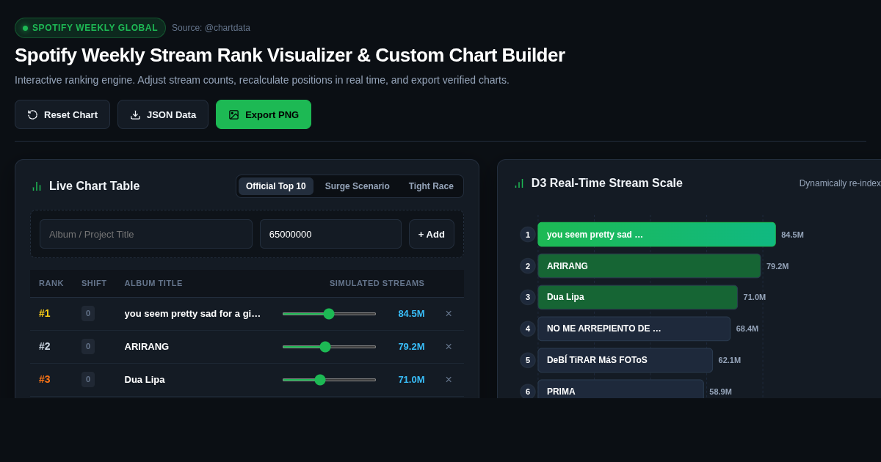881x462 pixels.
Task: Click the 62.1M bar label
Action: (x=730, y=360)
